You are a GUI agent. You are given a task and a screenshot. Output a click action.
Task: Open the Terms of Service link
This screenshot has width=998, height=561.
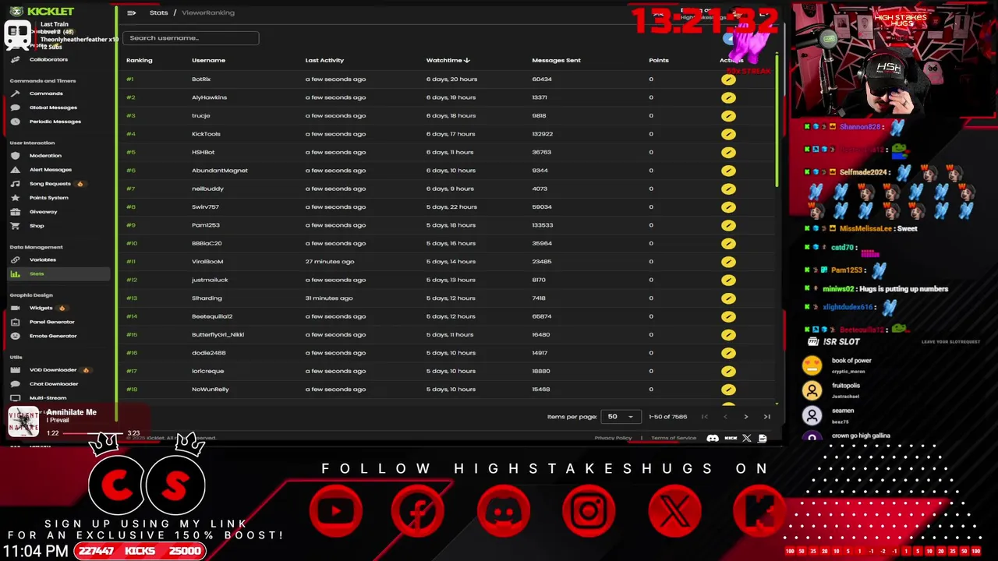pyautogui.click(x=674, y=438)
